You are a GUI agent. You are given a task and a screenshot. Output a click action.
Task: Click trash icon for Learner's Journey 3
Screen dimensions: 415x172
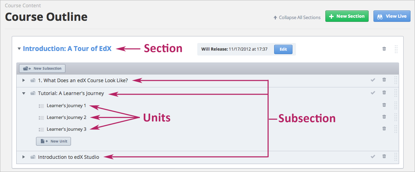coord(384,128)
